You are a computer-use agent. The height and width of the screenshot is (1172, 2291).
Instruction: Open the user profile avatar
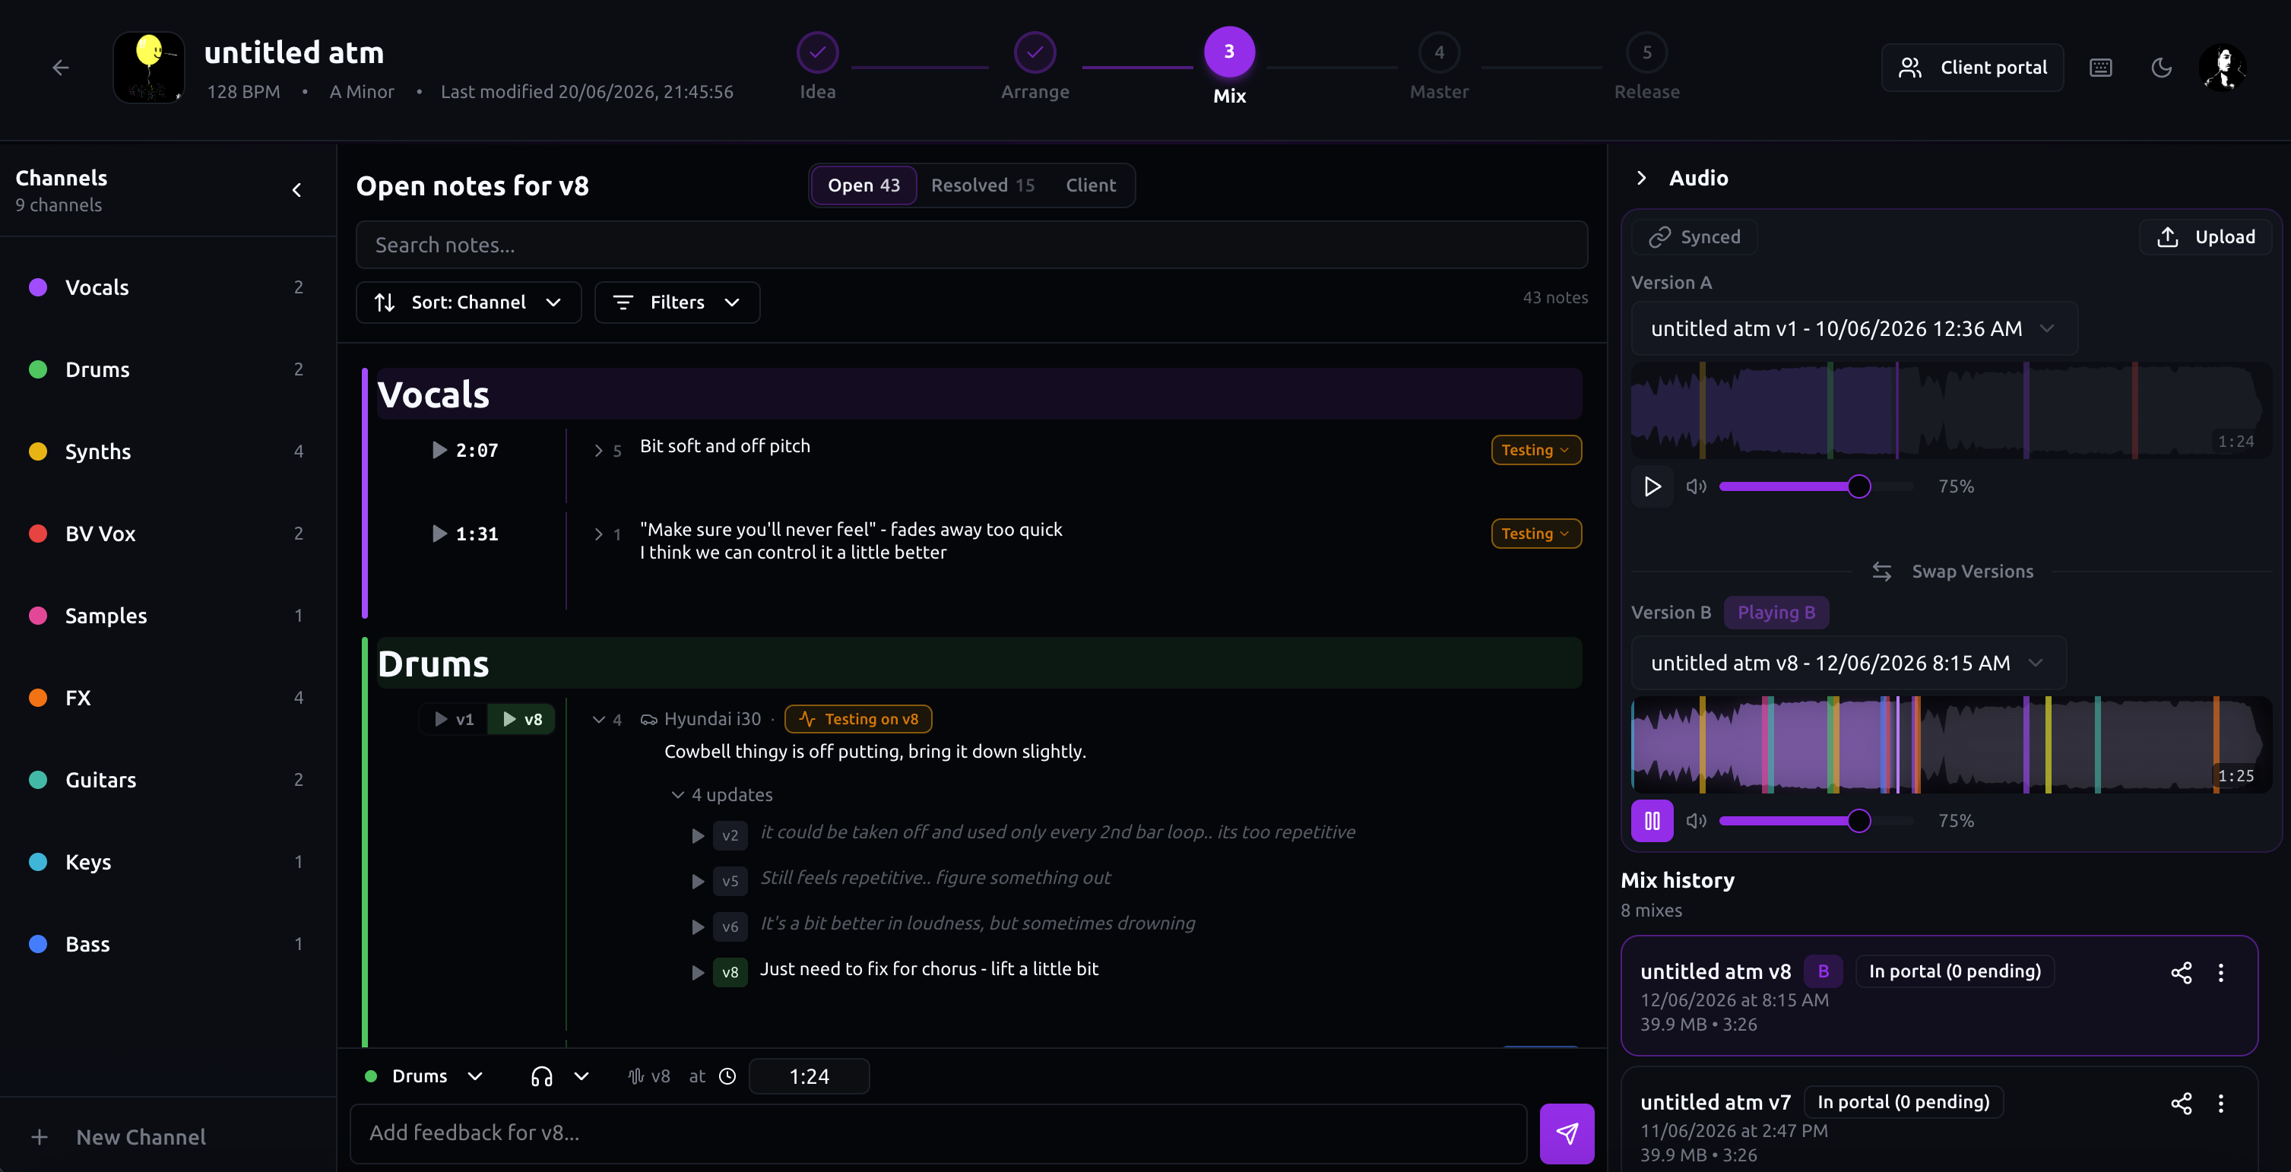coord(2223,68)
